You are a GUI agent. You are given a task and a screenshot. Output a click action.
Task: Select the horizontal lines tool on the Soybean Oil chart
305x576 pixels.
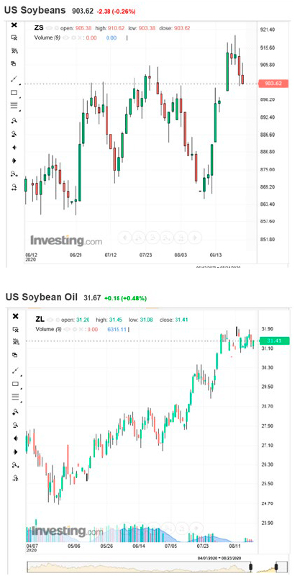(x=15, y=397)
